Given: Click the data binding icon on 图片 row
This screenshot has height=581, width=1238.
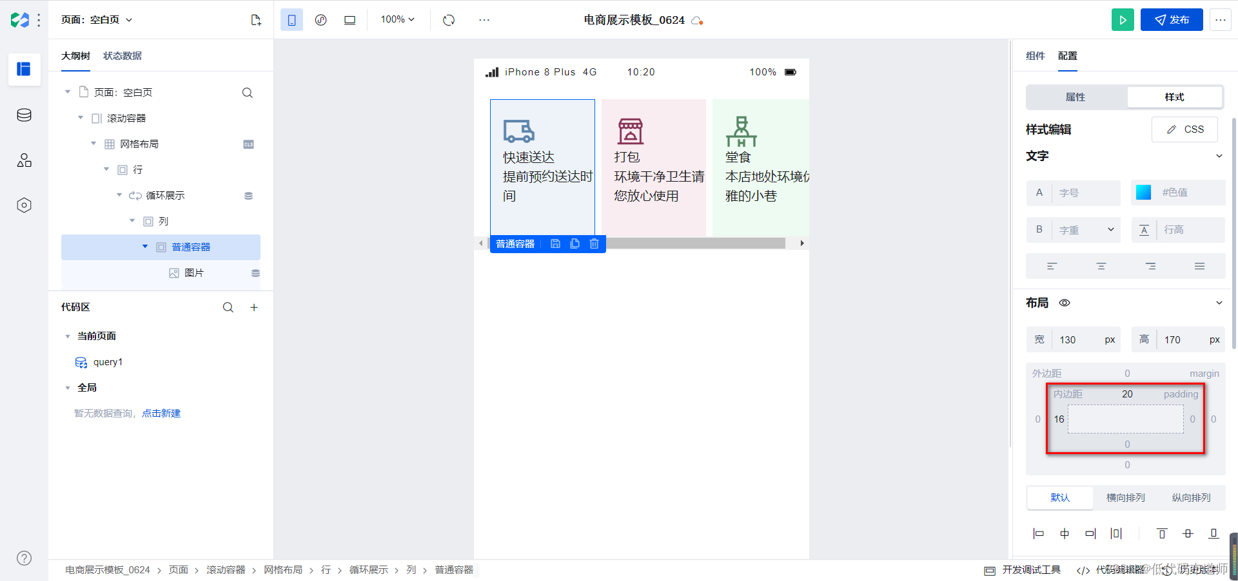Looking at the screenshot, I should (255, 273).
